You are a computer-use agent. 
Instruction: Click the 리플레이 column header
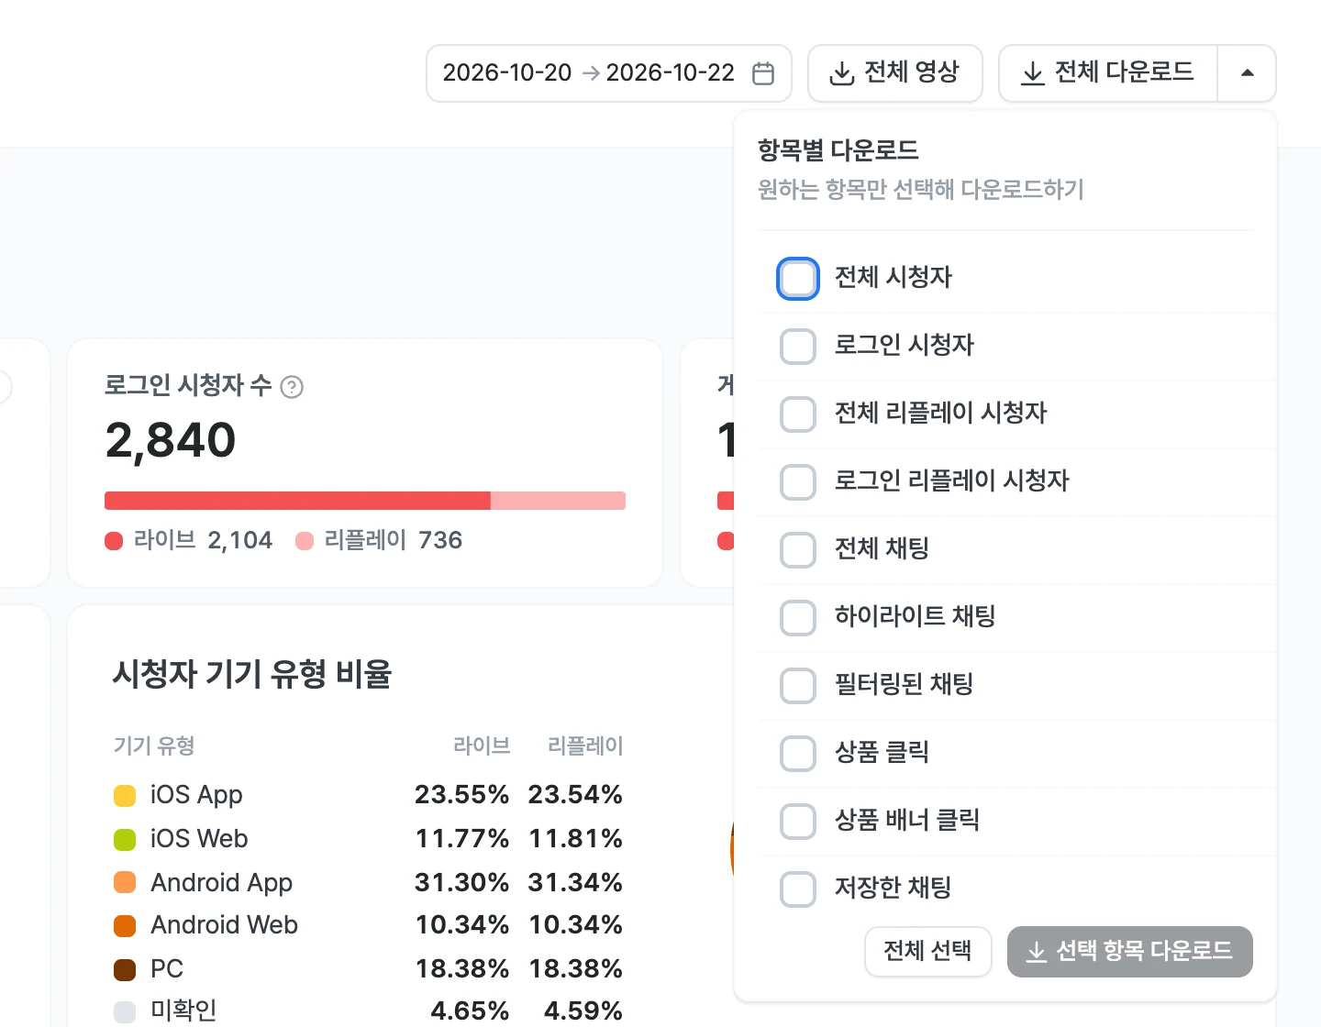coord(585,746)
